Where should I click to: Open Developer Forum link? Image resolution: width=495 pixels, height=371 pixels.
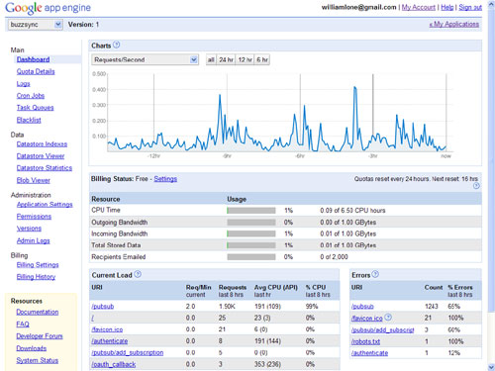pyautogui.click(x=40, y=336)
